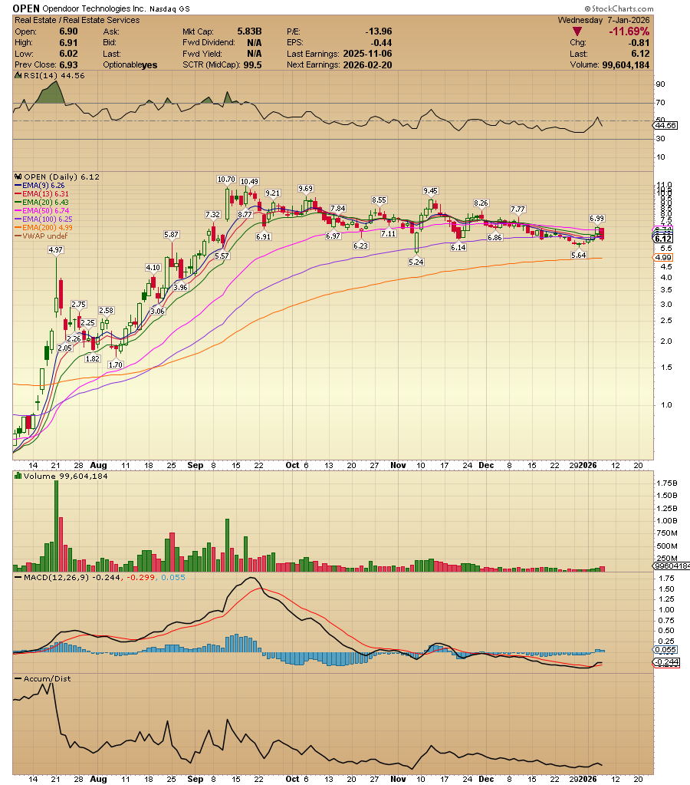Click the Wednesday 7-Jan-2026 date text

[x=603, y=20]
